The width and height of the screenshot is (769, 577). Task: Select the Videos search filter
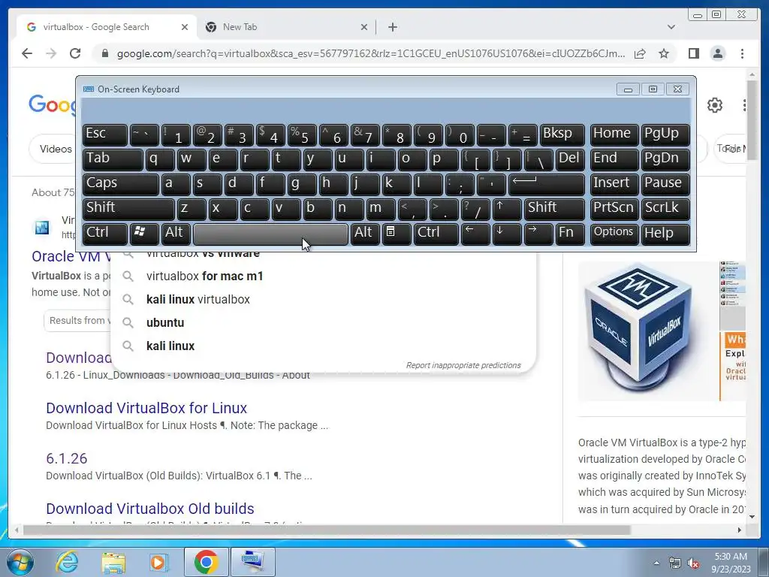56,149
